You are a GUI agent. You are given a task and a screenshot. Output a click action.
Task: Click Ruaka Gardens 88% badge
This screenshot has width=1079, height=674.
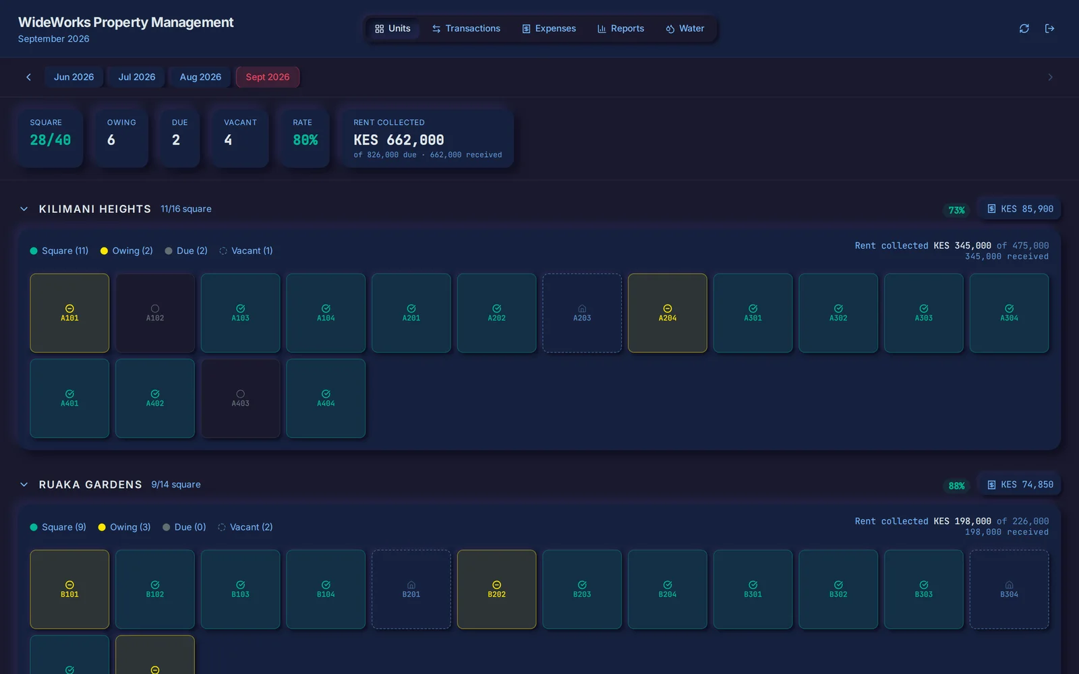(x=956, y=486)
